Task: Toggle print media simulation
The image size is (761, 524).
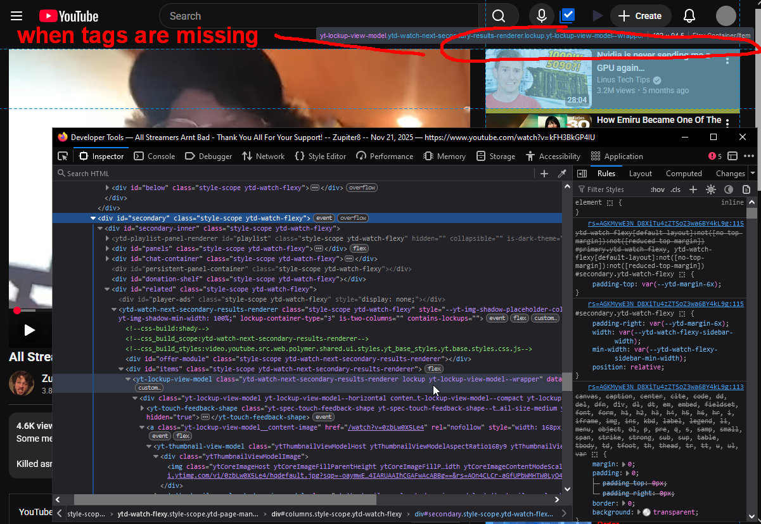Action: point(746,189)
